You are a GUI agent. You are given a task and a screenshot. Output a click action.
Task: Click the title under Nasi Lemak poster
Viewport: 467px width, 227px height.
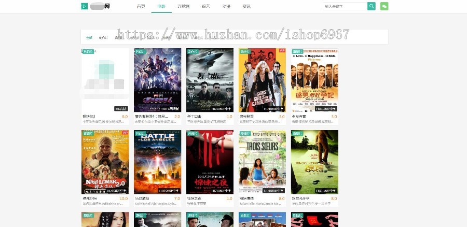click(90, 198)
